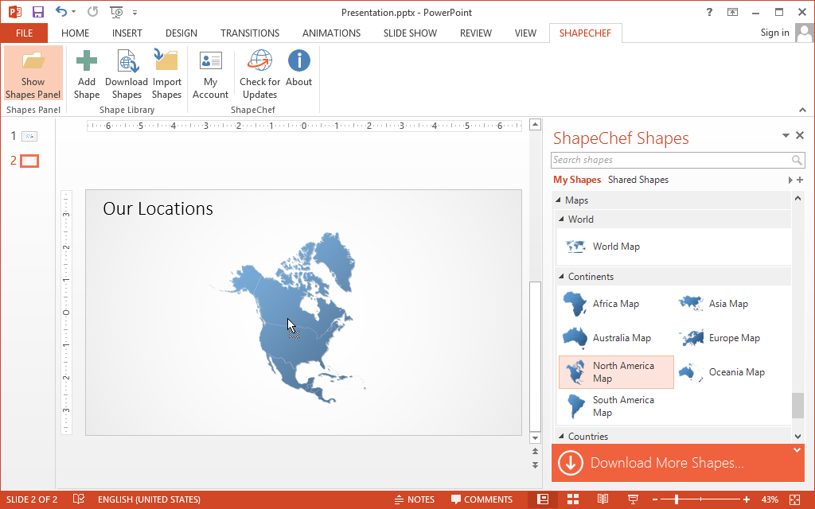The height and width of the screenshot is (509, 815).
Task: Click the Add Shape plus icon
Action: (86, 60)
